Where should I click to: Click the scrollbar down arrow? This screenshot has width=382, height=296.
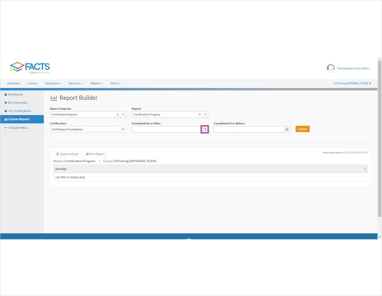tap(379, 237)
